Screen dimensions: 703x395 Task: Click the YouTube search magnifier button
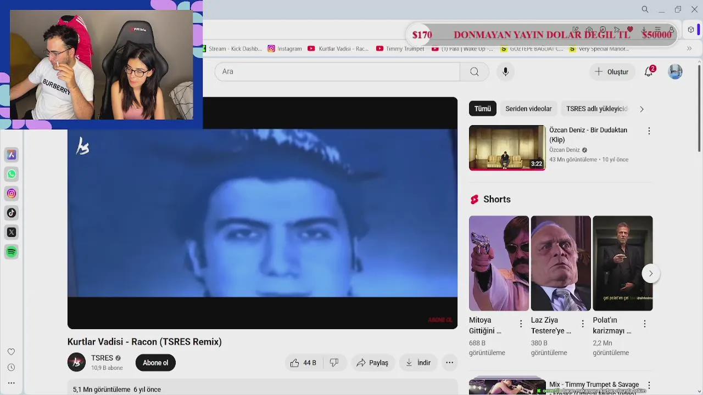(x=475, y=71)
